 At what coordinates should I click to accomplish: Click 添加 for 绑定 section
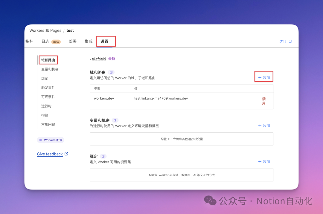(264, 161)
